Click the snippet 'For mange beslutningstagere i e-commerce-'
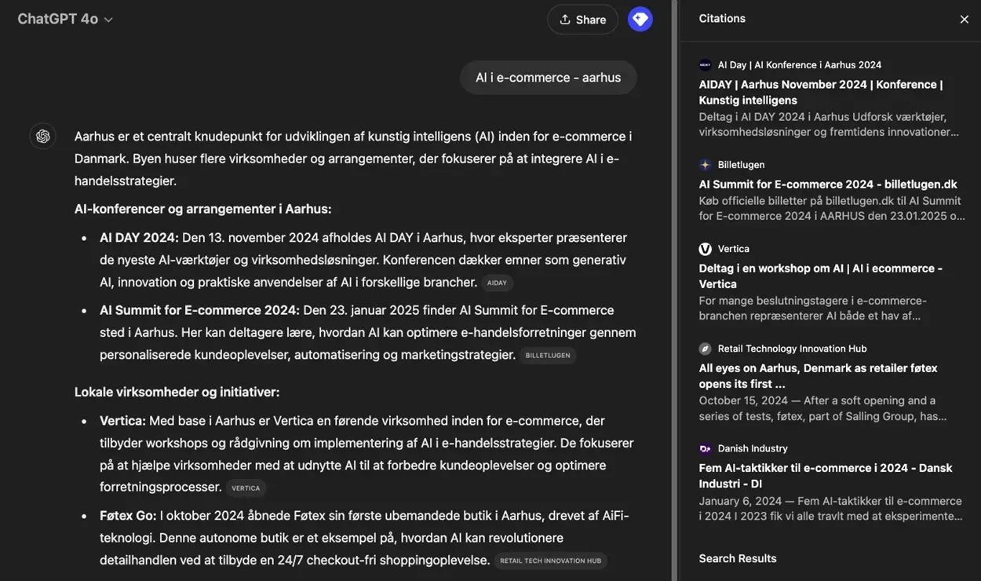Screen dimensions: 981x581 coord(813,308)
